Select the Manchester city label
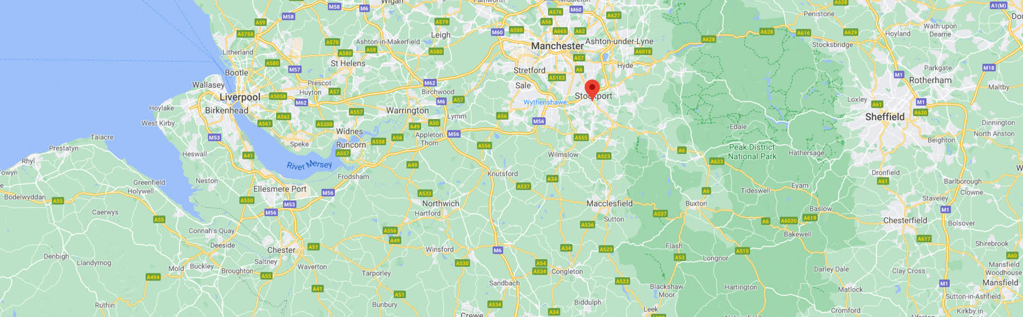This screenshot has height=317, width=1023. [x=557, y=46]
